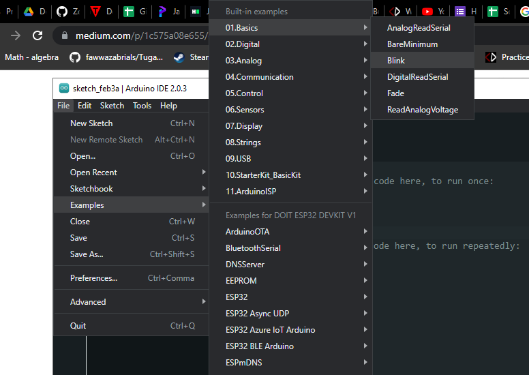Click the Arduino IDE logo icon
Image resolution: width=529 pixels, height=375 pixels.
coord(64,89)
